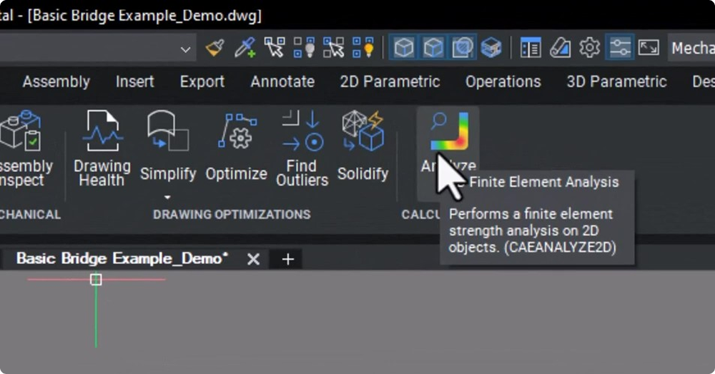Add a new drawing tab with plus

click(x=287, y=259)
